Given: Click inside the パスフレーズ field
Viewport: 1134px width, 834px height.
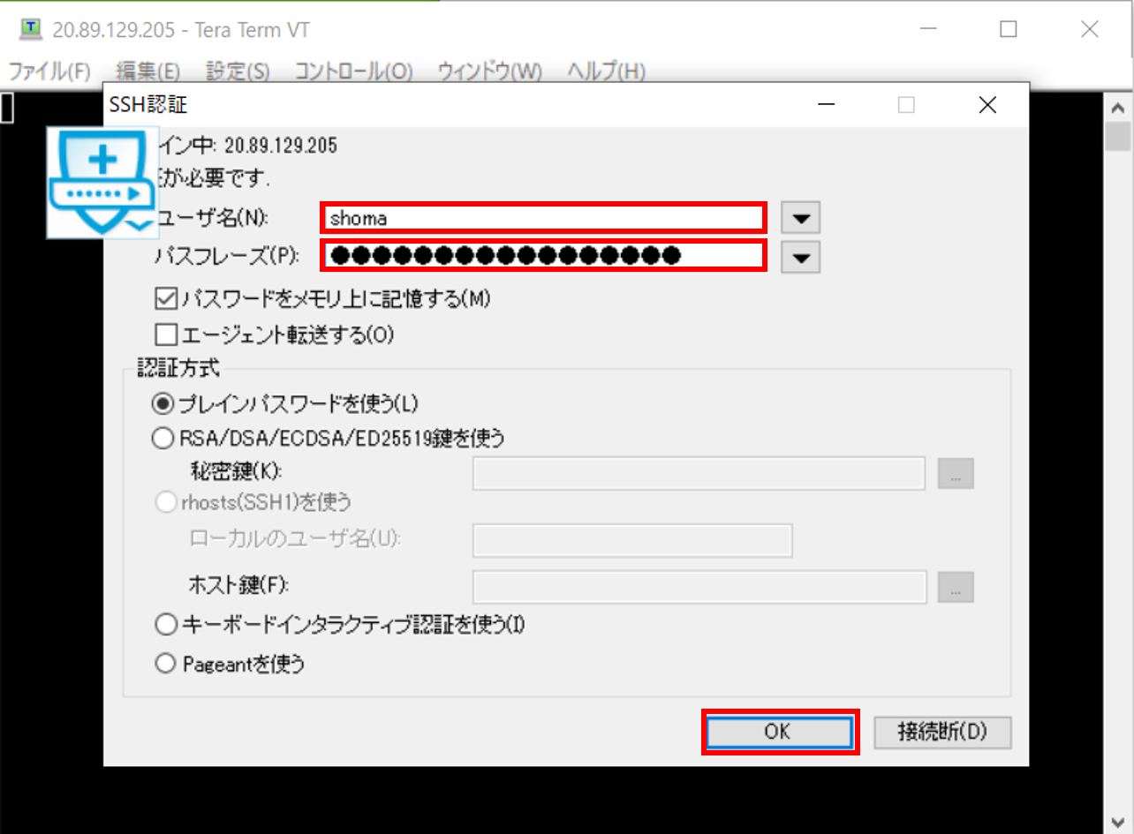Looking at the screenshot, I should (x=543, y=257).
